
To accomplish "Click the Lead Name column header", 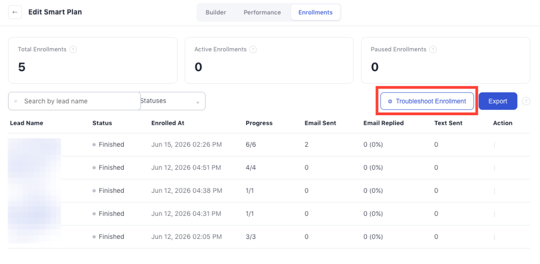I will point(27,123).
